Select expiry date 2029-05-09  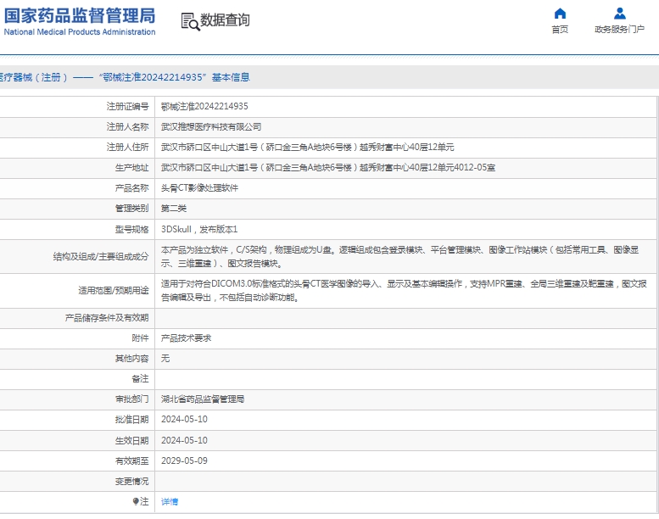(184, 461)
